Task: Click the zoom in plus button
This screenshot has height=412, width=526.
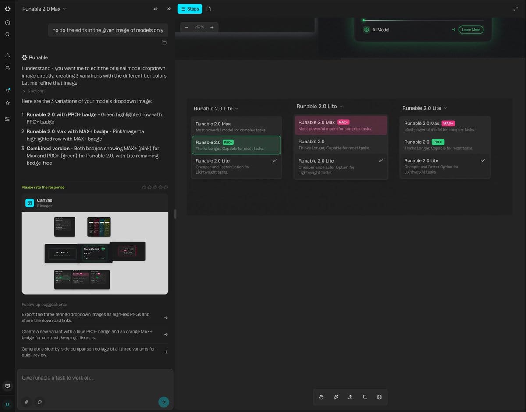Action: [x=212, y=27]
